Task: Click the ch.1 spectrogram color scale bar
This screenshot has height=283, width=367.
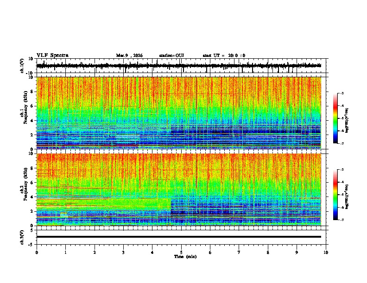Action: tap(335, 118)
